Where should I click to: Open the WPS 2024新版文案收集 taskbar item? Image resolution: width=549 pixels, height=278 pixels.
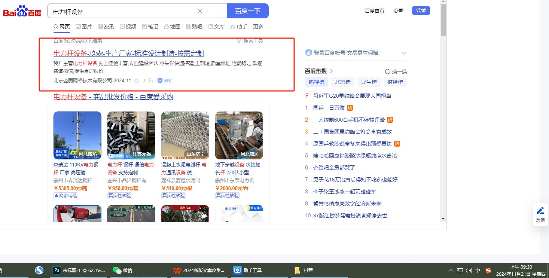(x=199, y=270)
